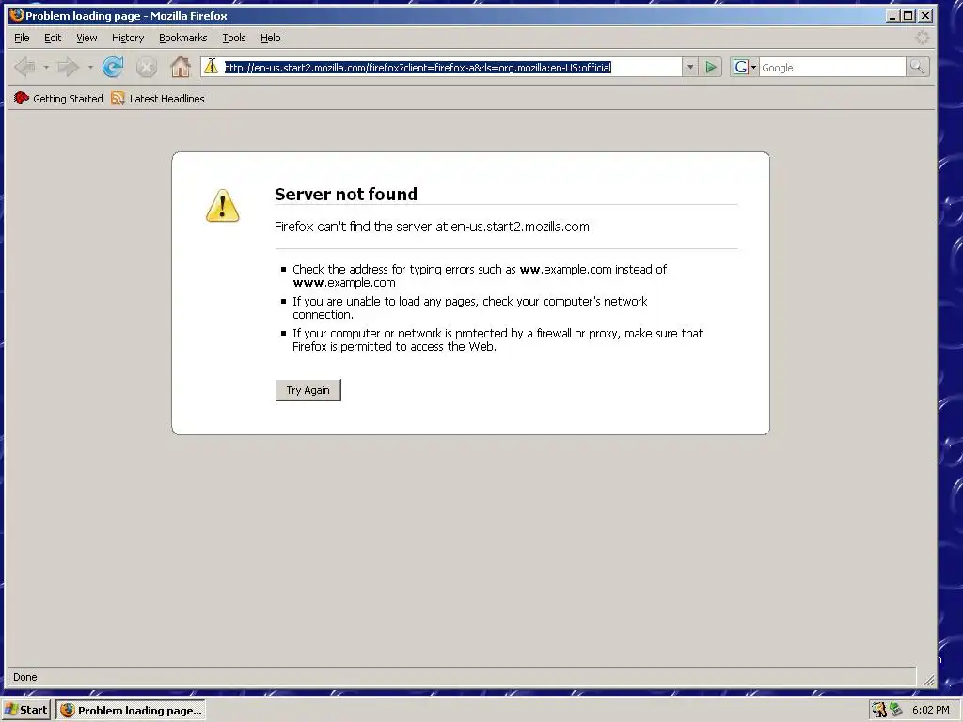The image size is (963, 722).
Task: Click the activity throbber icon
Action: click(x=923, y=38)
